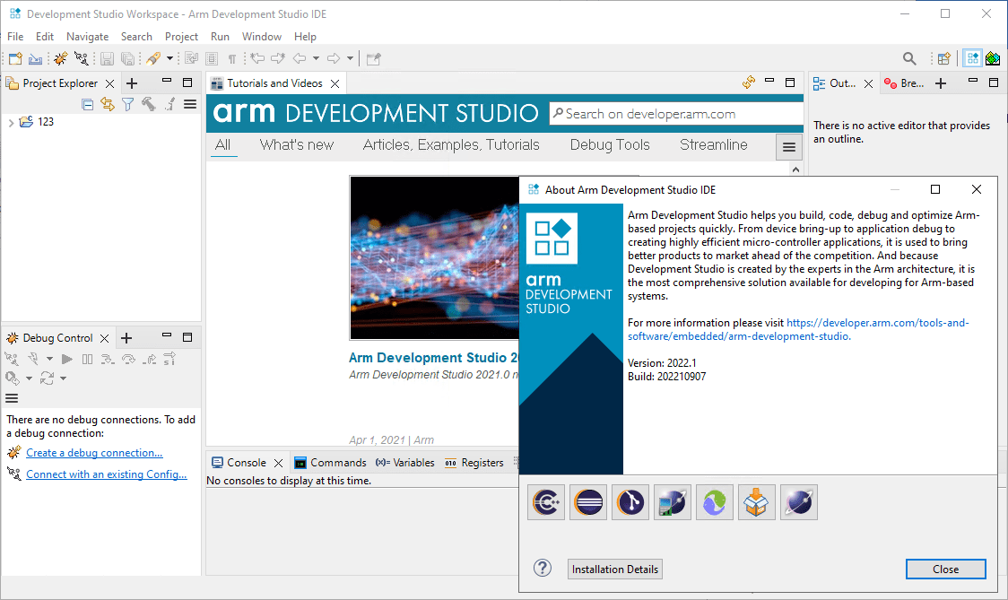The height and width of the screenshot is (600, 1008).
Task: Open the Back history dropdown arrow
Action: [x=316, y=58]
